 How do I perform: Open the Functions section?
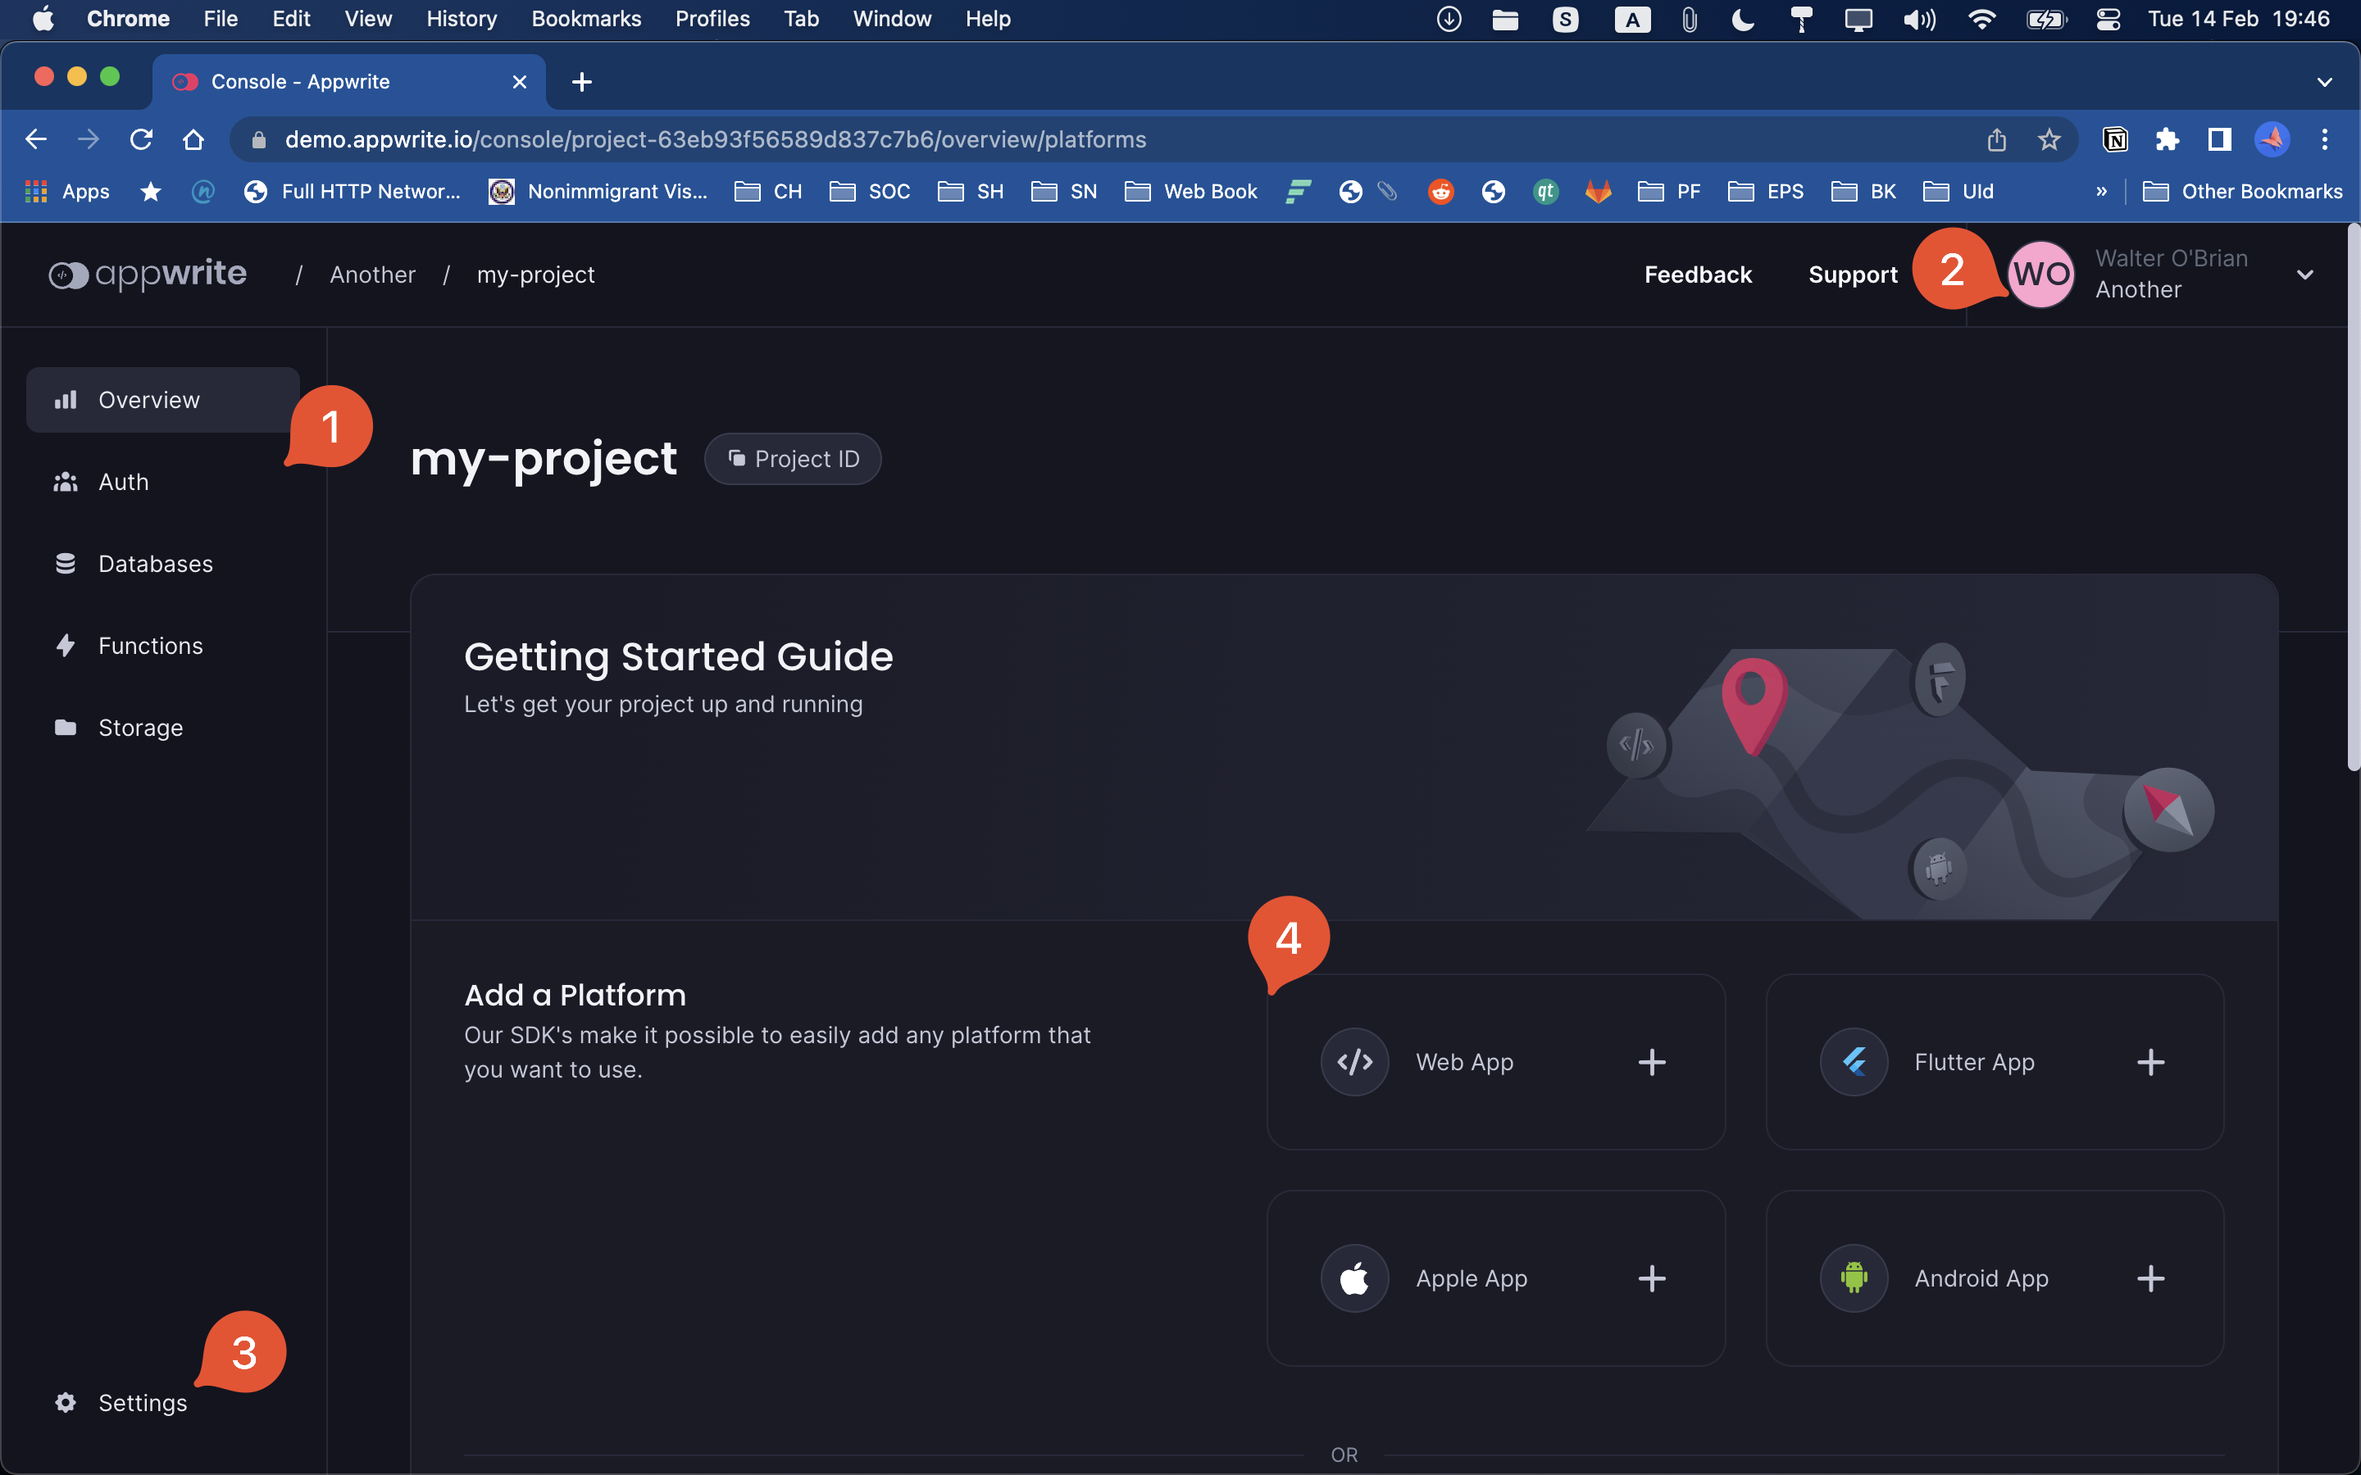coord(162,646)
